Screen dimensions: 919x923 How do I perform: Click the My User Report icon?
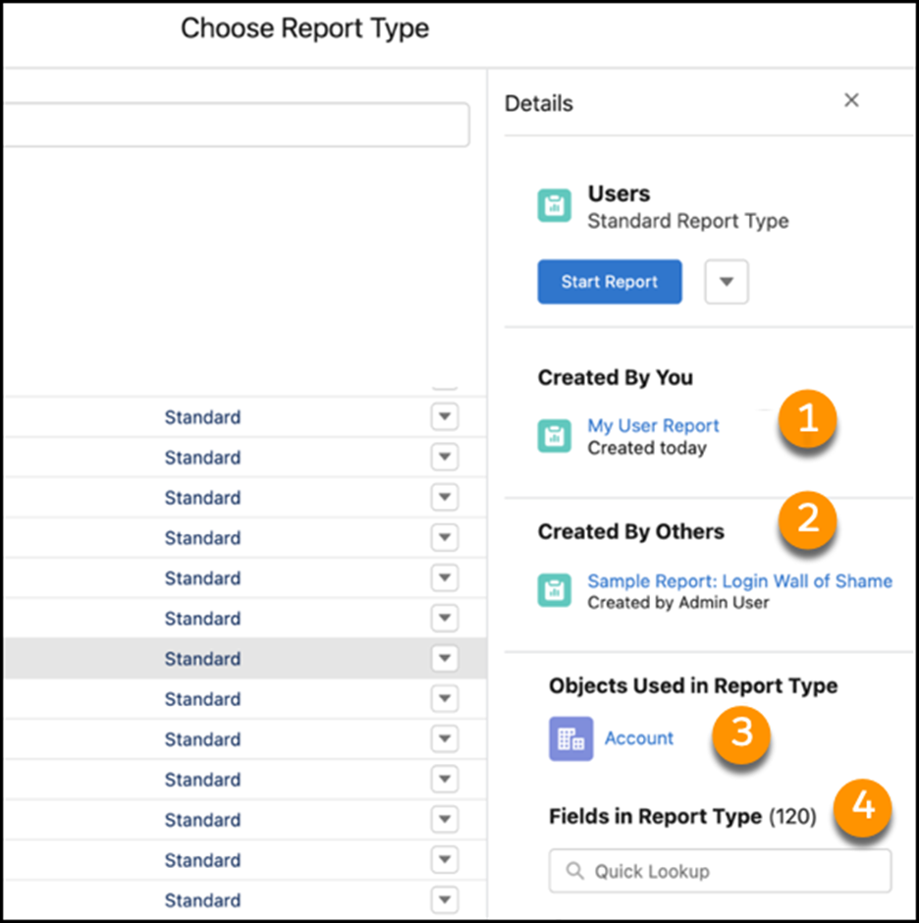pos(555,436)
